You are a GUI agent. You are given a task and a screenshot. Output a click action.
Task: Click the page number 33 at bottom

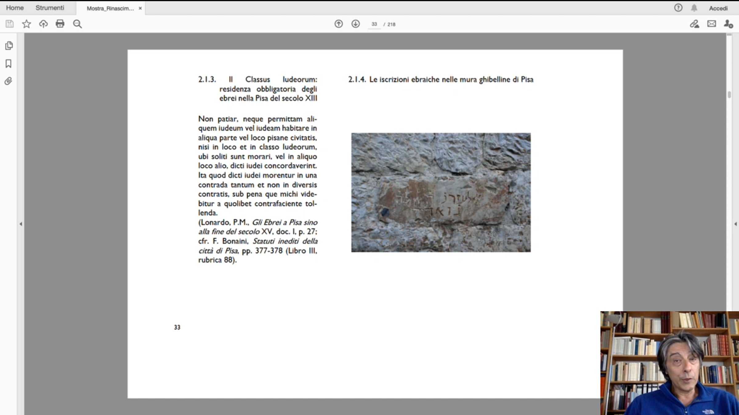pos(177,327)
